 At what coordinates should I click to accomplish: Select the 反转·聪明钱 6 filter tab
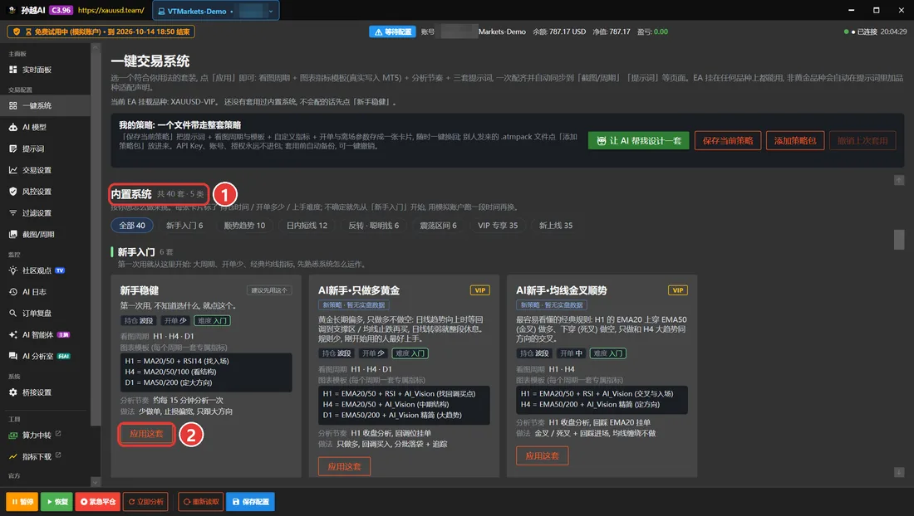point(374,226)
